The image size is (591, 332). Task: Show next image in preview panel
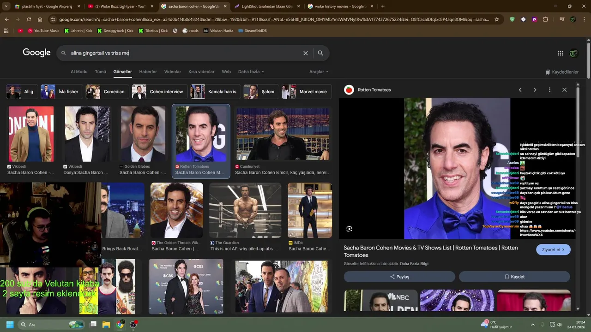[535, 90]
